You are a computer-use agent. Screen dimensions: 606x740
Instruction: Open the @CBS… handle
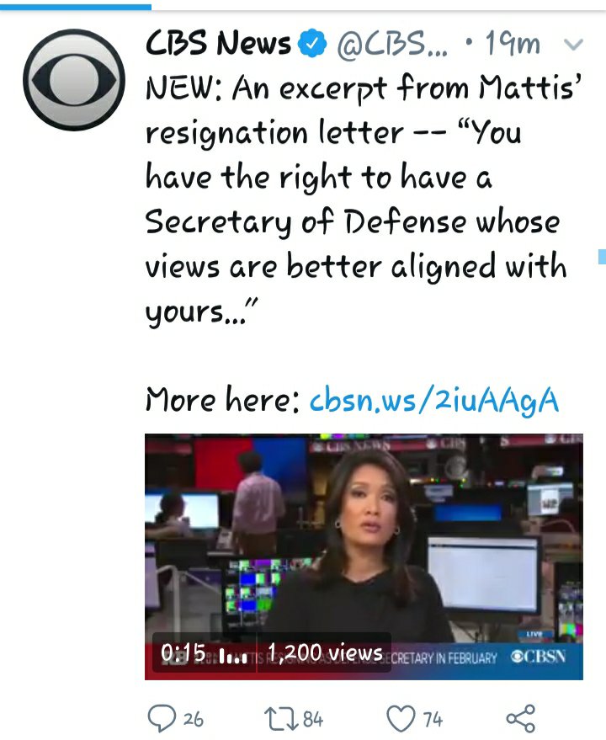point(392,44)
